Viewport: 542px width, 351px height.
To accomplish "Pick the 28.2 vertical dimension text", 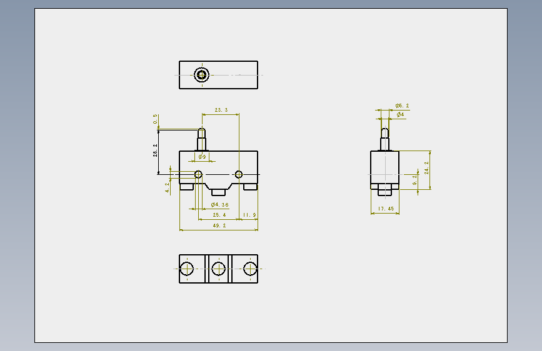I will pos(155,151).
